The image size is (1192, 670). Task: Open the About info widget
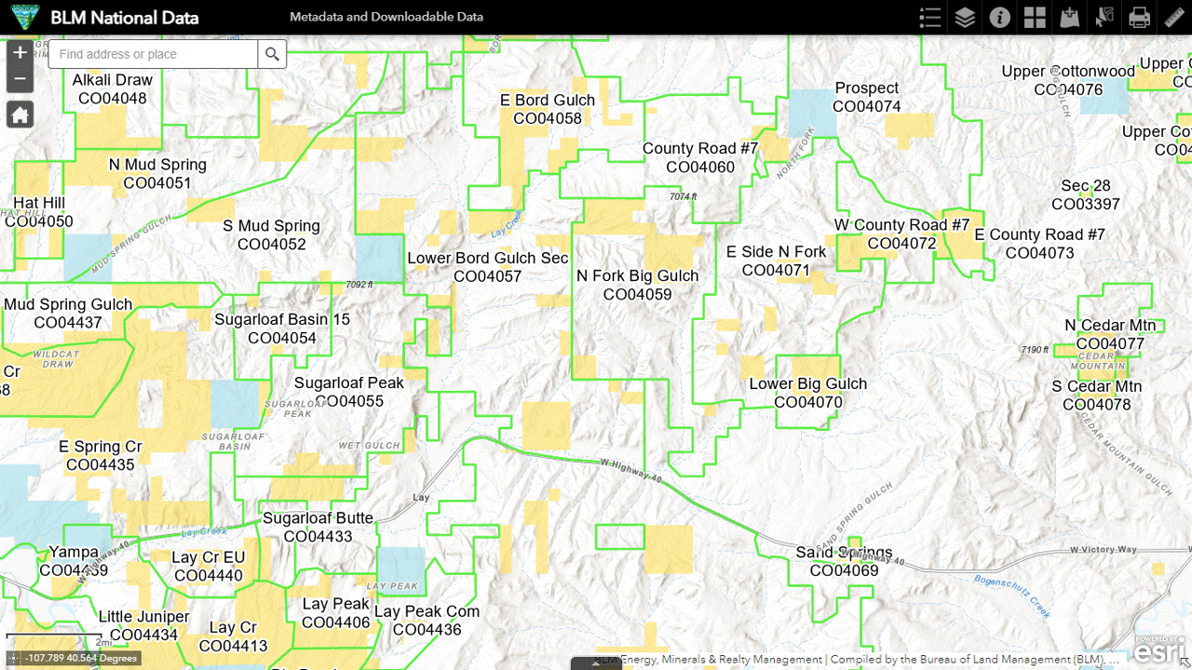coord(1000,18)
